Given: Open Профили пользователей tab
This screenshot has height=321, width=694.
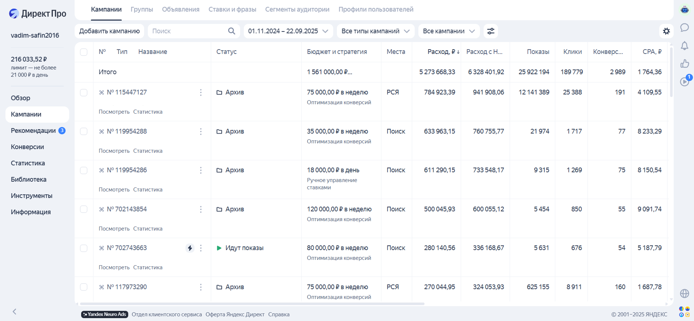Looking at the screenshot, I should (x=376, y=9).
